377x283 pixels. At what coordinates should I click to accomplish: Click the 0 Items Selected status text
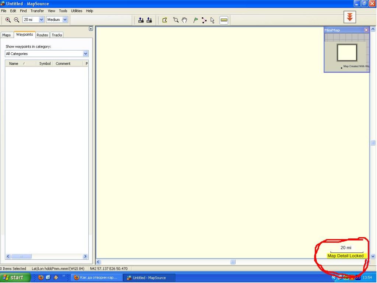[13, 269]
